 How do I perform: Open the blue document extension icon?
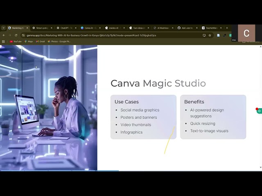click(x=218, y=36)
